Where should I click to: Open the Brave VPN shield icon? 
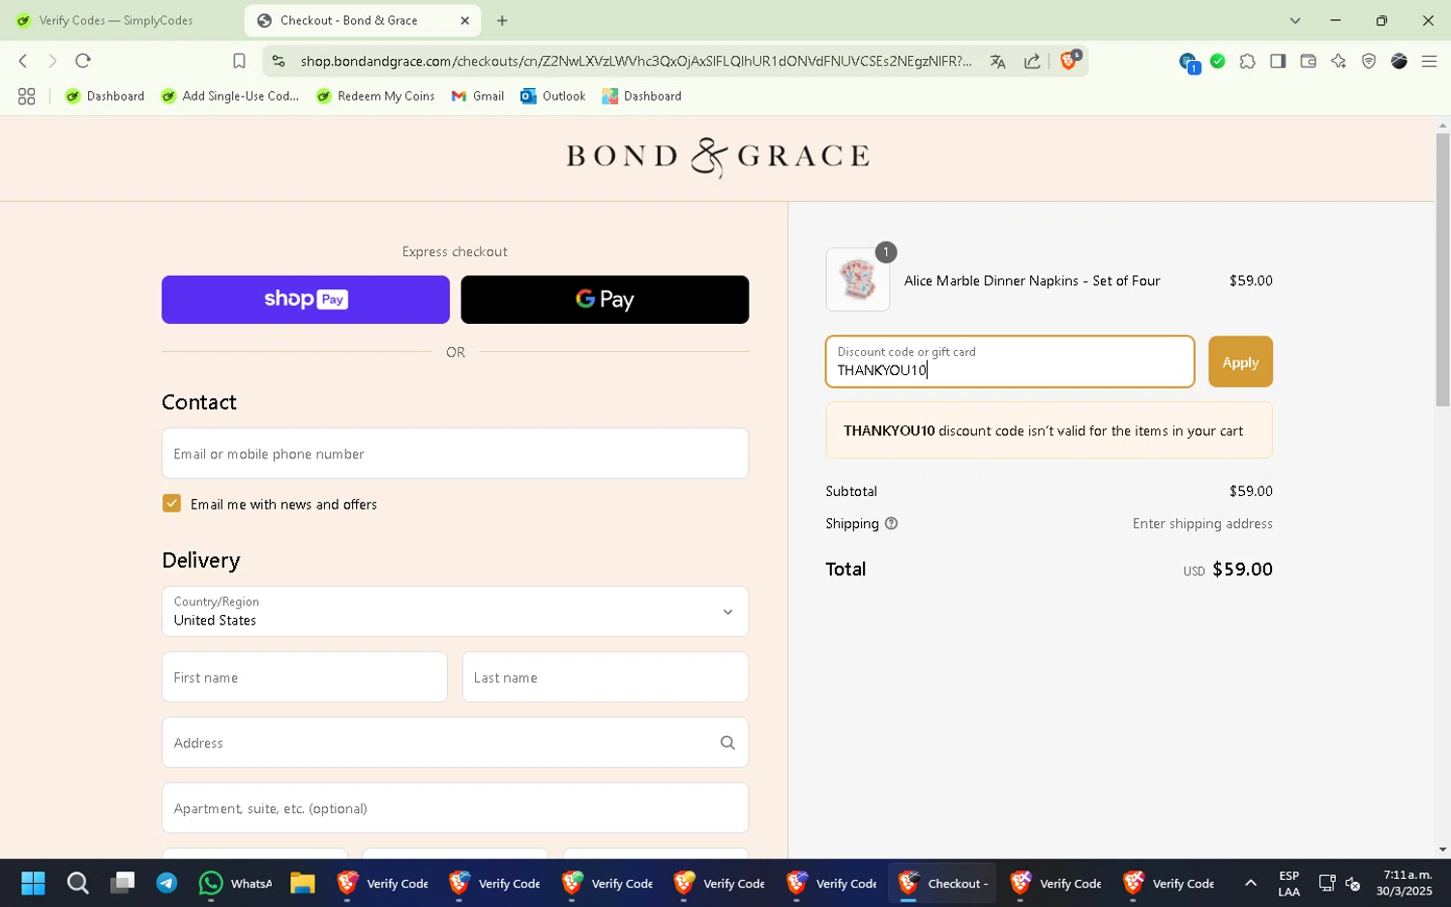click(1369, 61)
